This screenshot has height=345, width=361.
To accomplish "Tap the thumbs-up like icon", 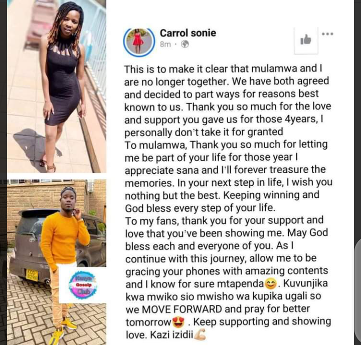I will pyautogui.click(x=306, y=40).
